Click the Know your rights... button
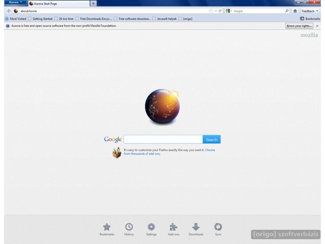The width and height of the screenshot is (325, 244). [299, 26]
